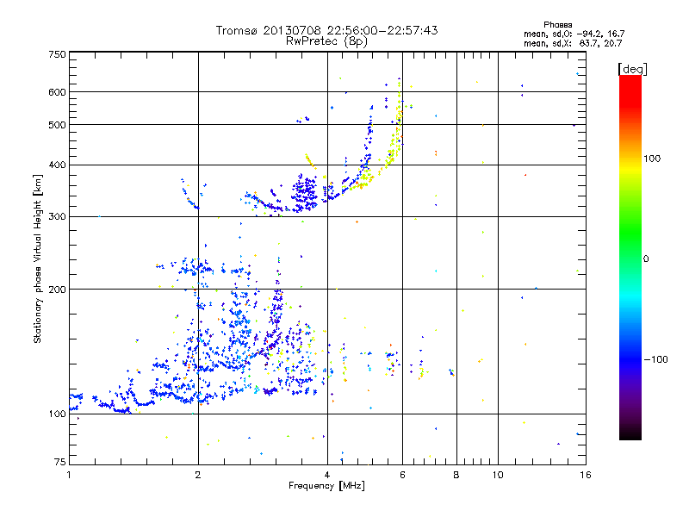
Task: Click the '600' y-axis tick label
Action: tap(57, 92)
